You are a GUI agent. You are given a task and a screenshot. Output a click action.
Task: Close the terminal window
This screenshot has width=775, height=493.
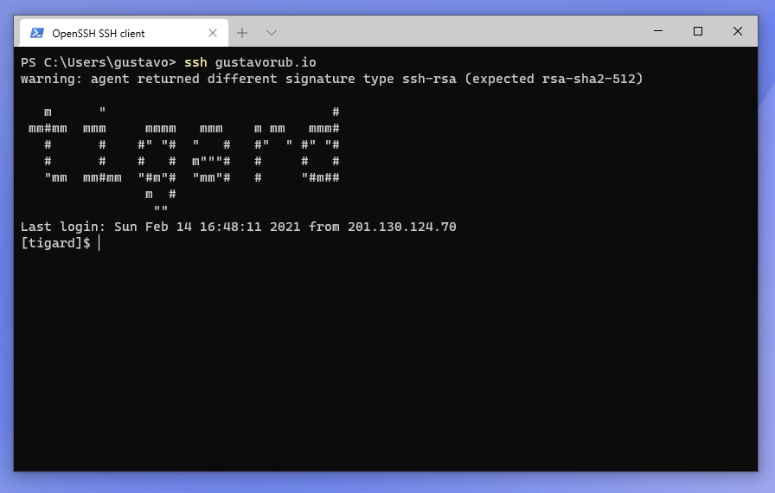coord(738,31)
